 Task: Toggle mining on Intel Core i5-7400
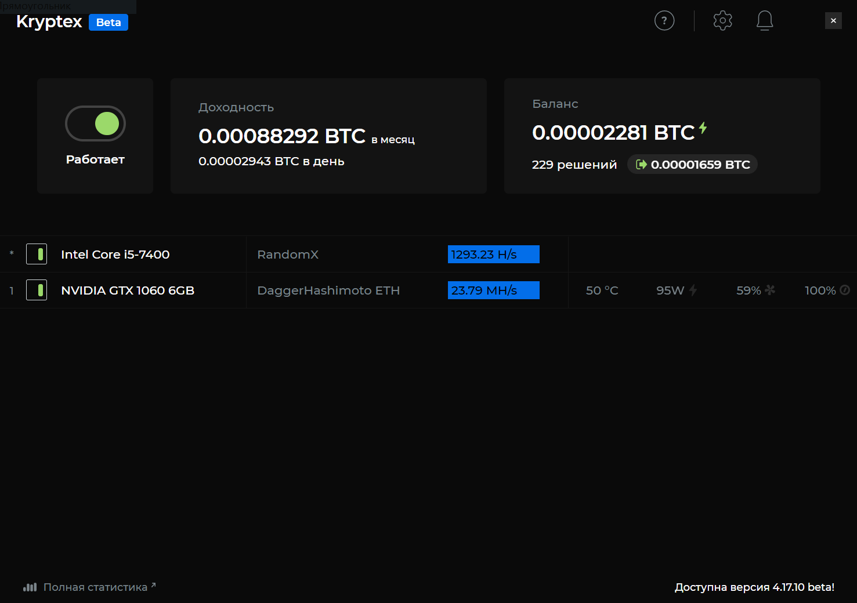click(x=37, y=254)
